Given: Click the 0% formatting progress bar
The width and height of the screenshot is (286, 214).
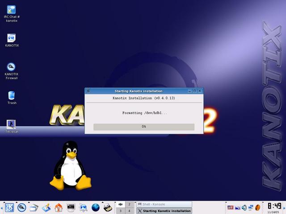Looking at the screenshot, I should 144,127.
